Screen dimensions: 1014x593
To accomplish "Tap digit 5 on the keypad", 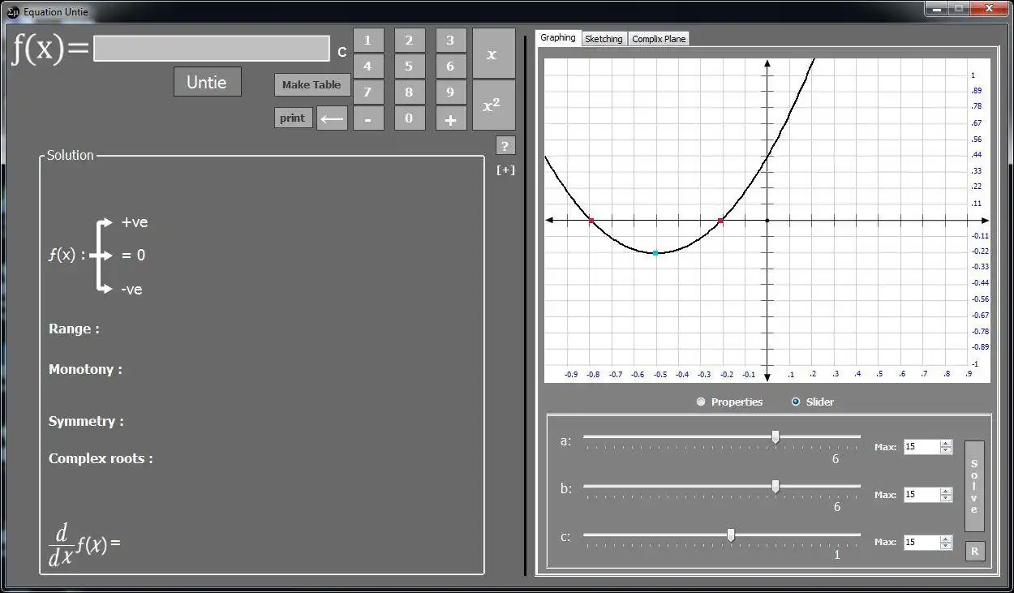I will point(409,67).
